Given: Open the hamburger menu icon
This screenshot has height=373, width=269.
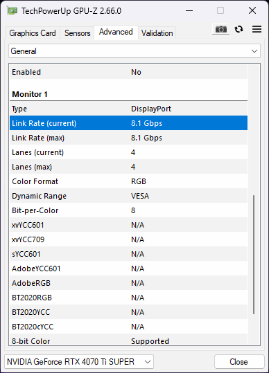Looking at the screenshot, I should pos(257,29).
